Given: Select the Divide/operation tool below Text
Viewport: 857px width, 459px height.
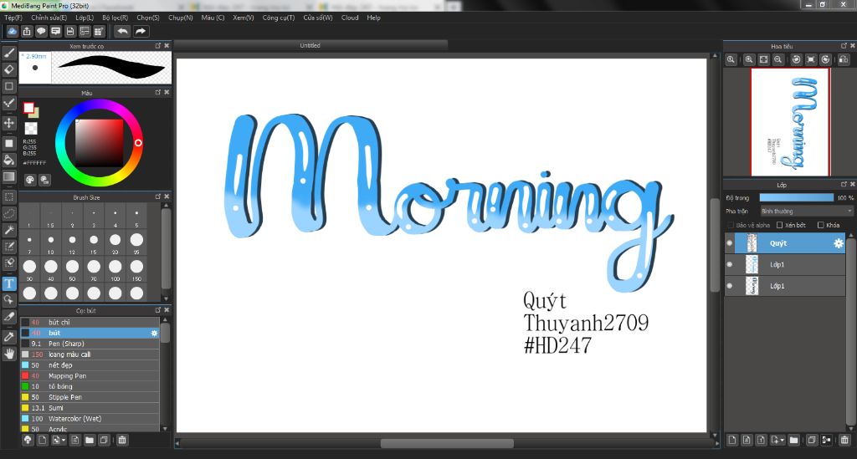Looking at the screenshot, I should click(x=8, y=299).
